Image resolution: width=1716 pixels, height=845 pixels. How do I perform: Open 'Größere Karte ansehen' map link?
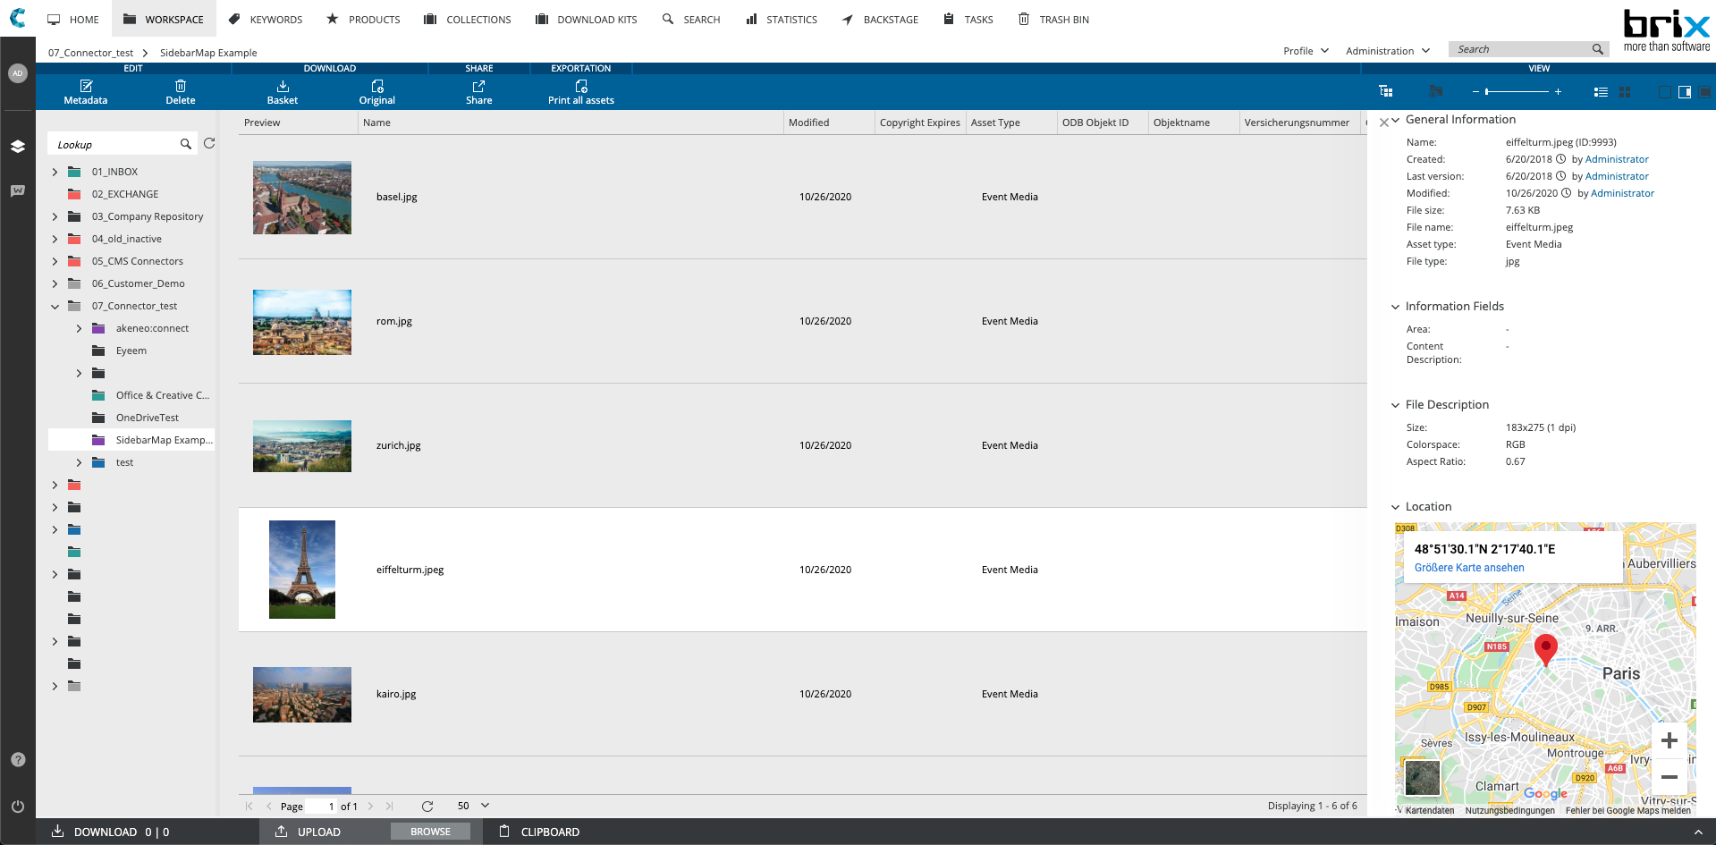coord(1469,568)
